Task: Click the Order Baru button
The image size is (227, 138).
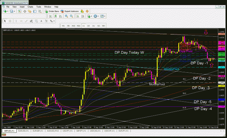Action: point(52,11)
